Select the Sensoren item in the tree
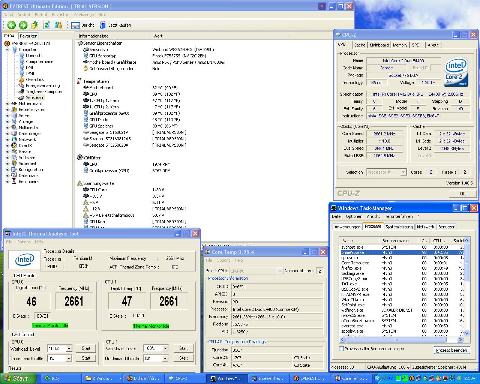 click(34, 97)
